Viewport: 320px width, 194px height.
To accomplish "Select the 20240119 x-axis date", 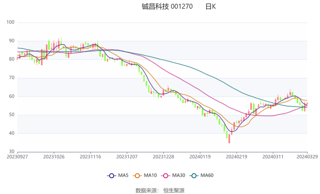I will pos(199,156).
